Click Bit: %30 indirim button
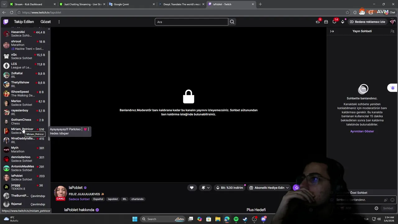Image resolution: width=398 pixels, height=224 pixels. (x=229, y=188)
